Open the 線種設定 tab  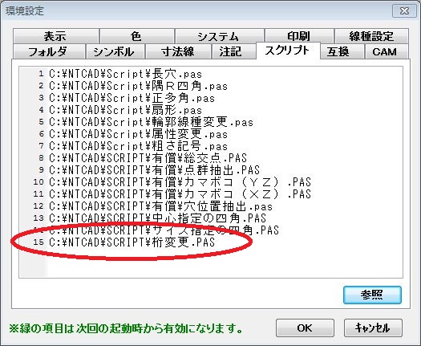pyautogui.click(x=371, y=36)
